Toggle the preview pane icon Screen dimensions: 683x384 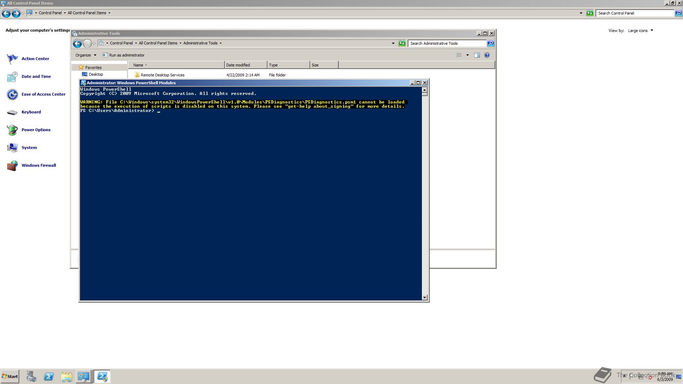point(477,55)
